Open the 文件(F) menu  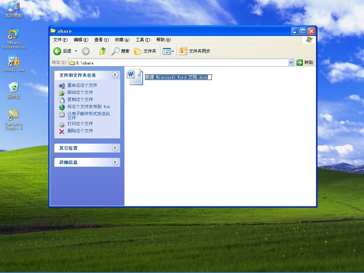pyautogui.click(x=60, y=40)
